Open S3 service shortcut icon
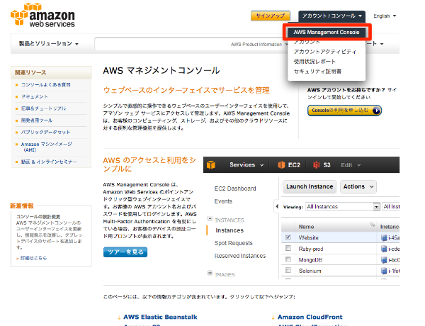The height and width of the screenshot is (326, 425). [316, 165]
